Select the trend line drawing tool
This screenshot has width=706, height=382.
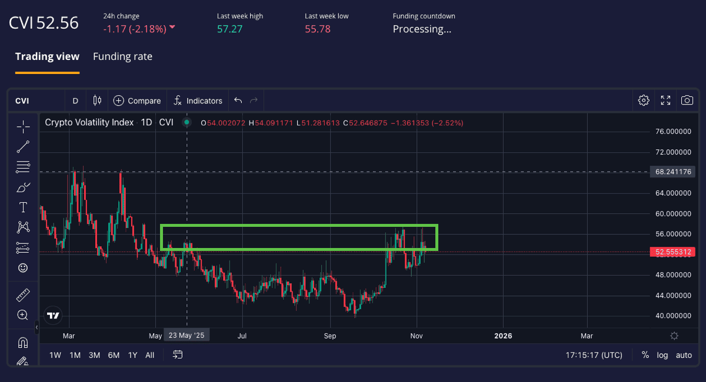coord(23,147)
